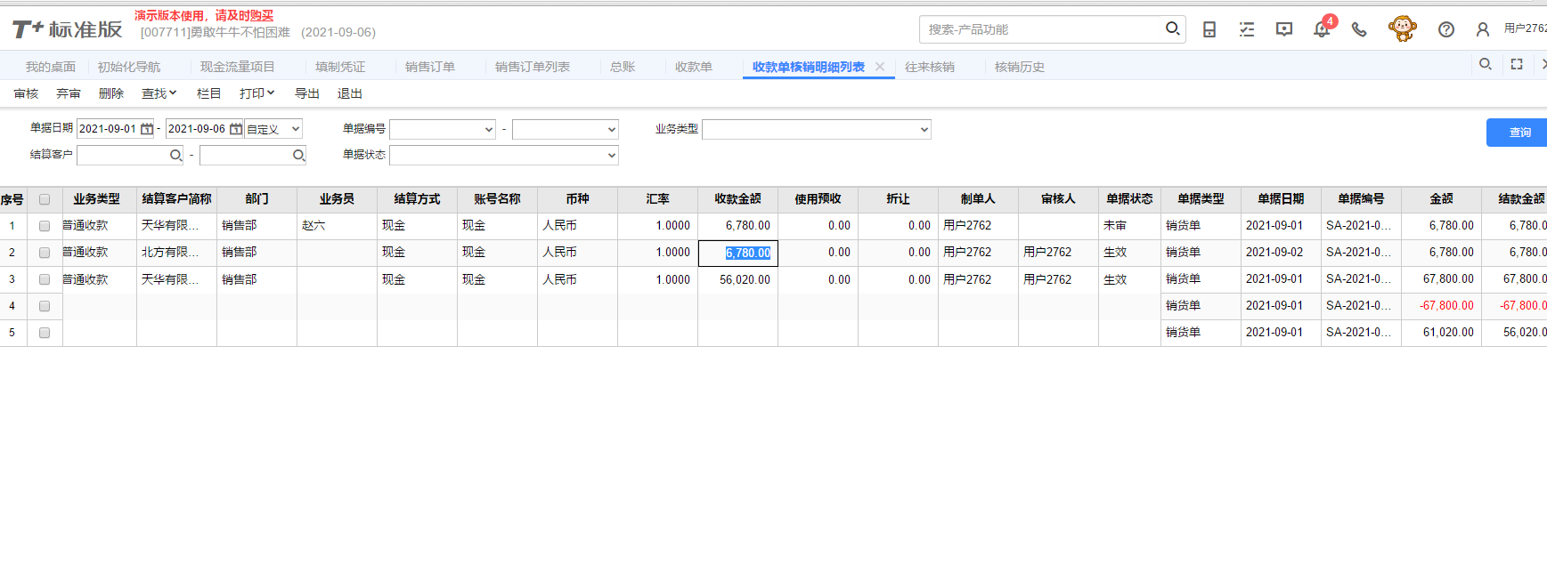Open the calculator icon in header
The height and width of the screenshot is (572, 1547).
pyautogui.click(x=1209, y=29)
